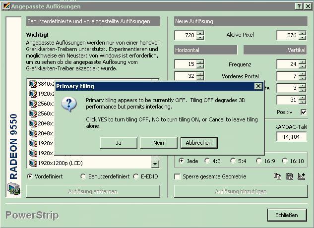Click the paste from clipboard icon
314x228 pixels.
click(x=289, y=176)
